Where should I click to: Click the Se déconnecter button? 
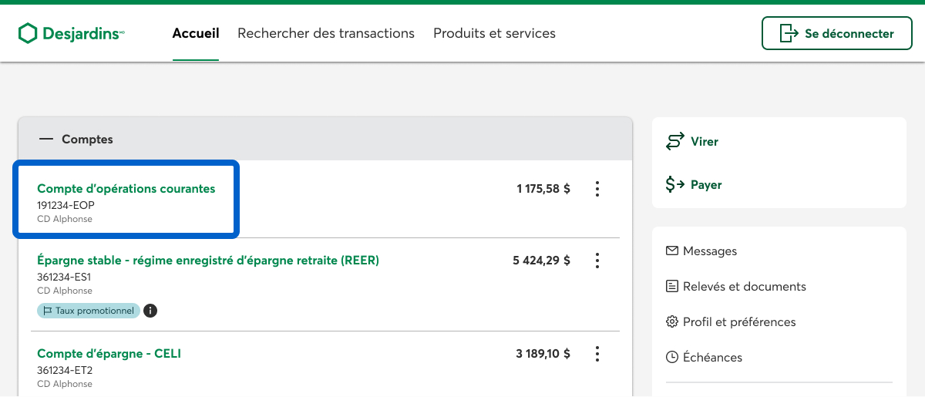[x=836, y=33]
